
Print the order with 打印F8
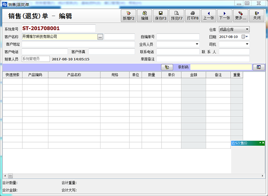pyautogui.click(x=193, y=16)
